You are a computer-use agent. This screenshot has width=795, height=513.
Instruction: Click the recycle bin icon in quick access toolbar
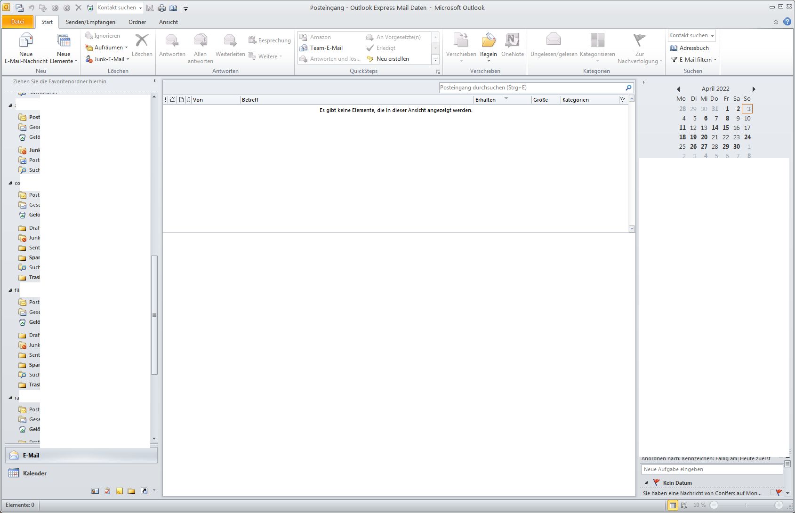pos(90,8)
